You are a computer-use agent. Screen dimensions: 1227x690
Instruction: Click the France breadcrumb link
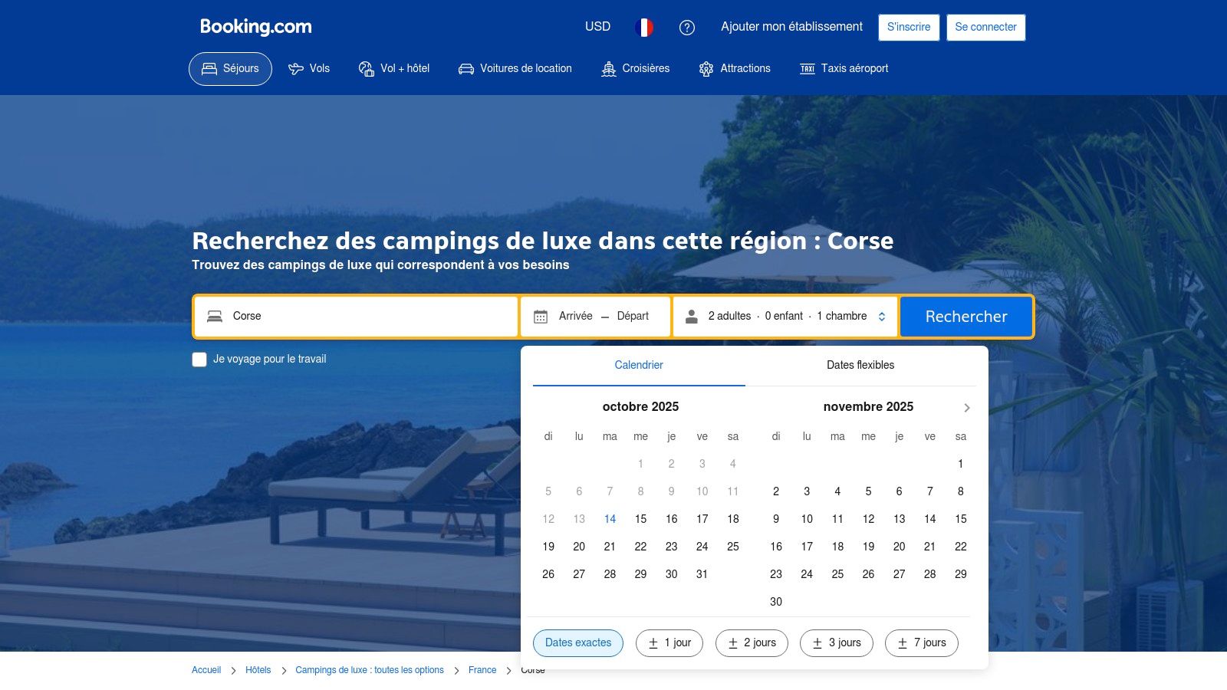click(x=482, y=670)
